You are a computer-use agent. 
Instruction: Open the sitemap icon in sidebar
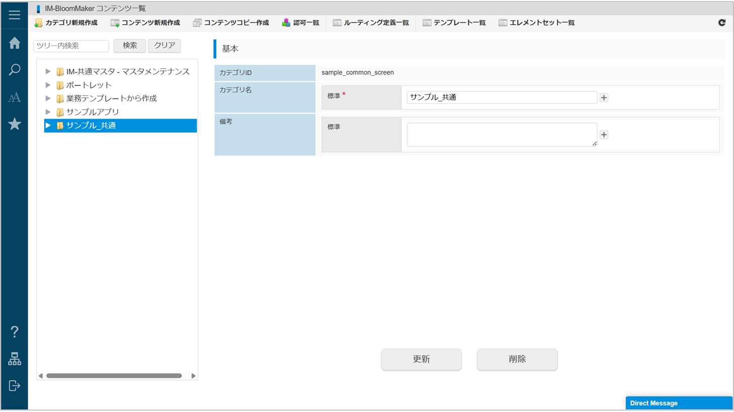click(14, 359)
